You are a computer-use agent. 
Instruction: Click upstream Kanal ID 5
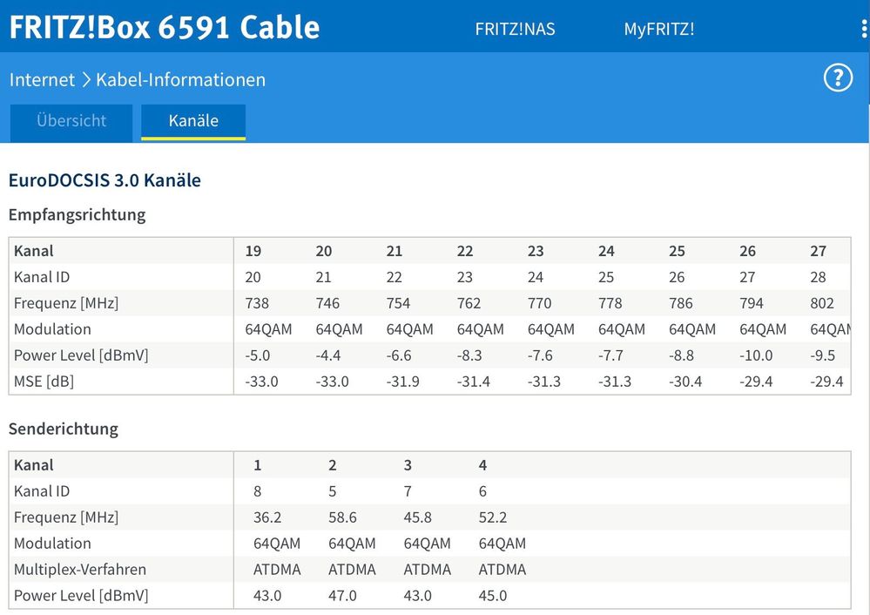coord(333,491)
